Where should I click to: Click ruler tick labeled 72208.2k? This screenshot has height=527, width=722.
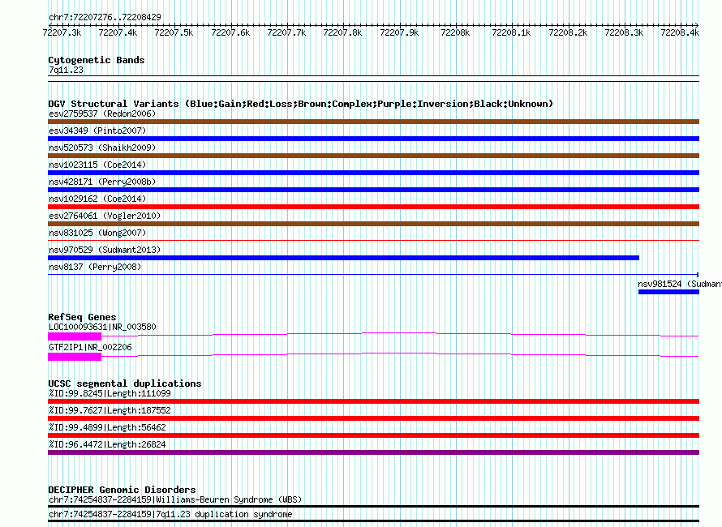point(568,32)
